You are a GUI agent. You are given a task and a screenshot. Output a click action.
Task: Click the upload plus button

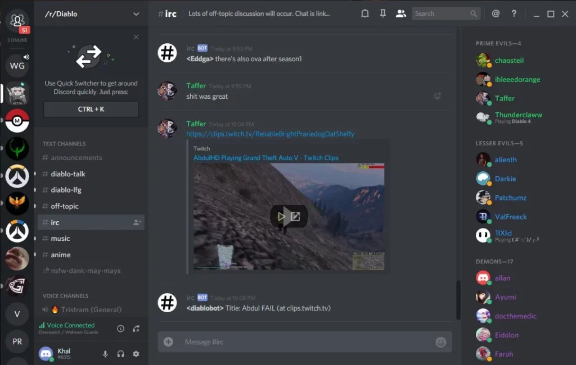[168, 342]
